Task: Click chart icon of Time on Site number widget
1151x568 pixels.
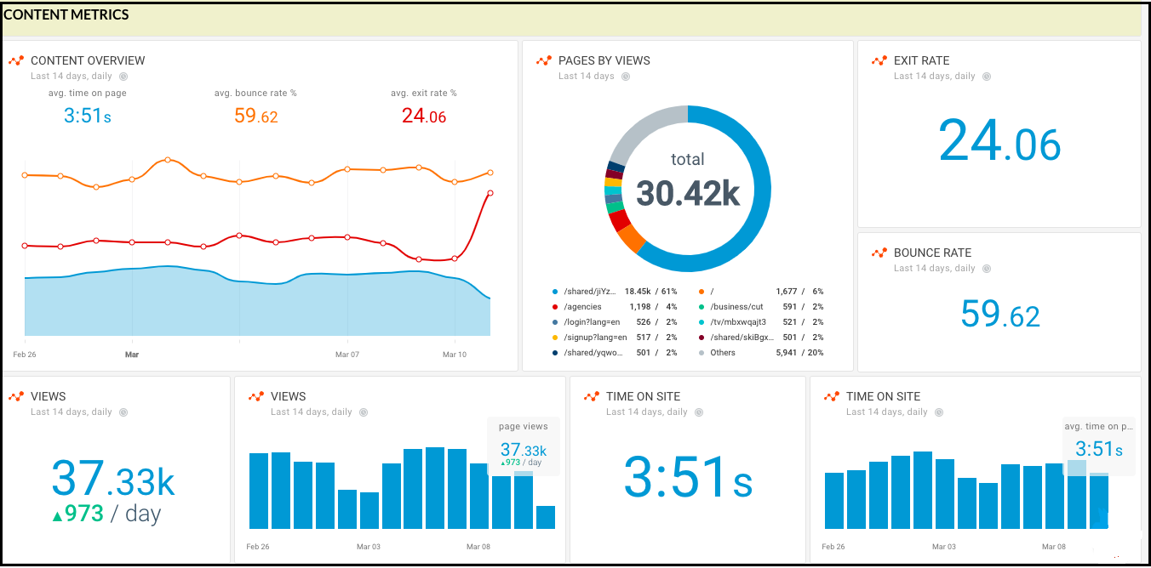Action: [592, 397]
